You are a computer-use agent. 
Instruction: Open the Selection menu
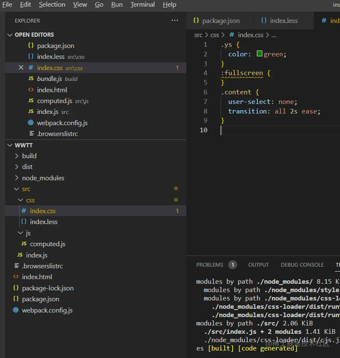(52, 5)
